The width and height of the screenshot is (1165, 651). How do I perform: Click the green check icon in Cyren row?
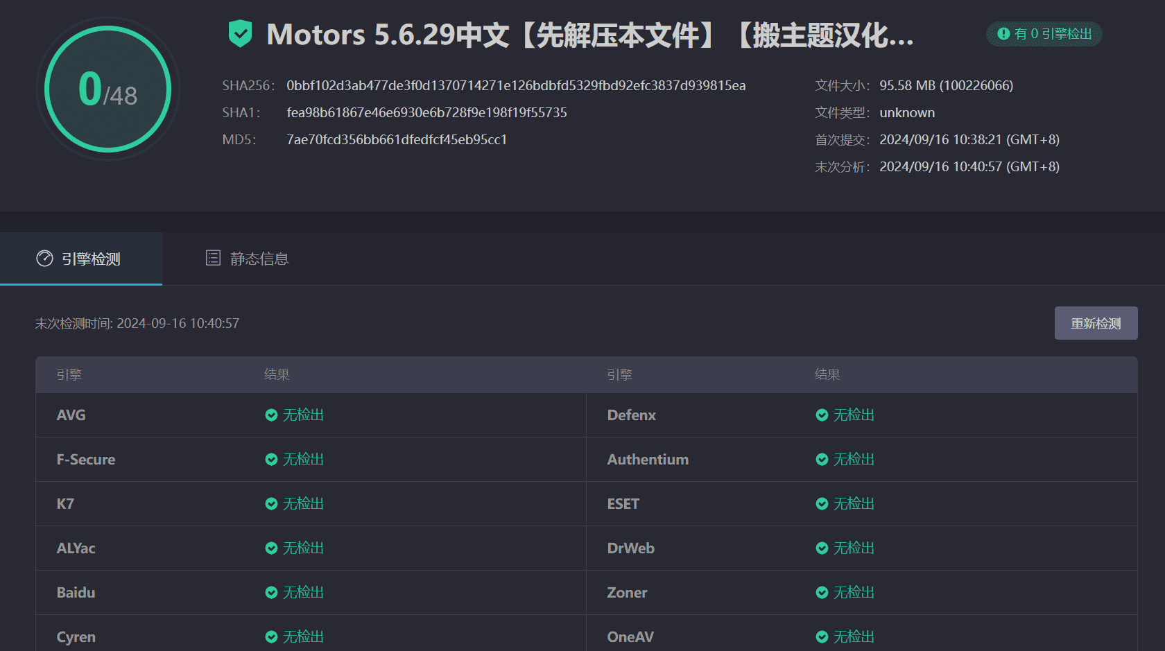coord(271,636)
